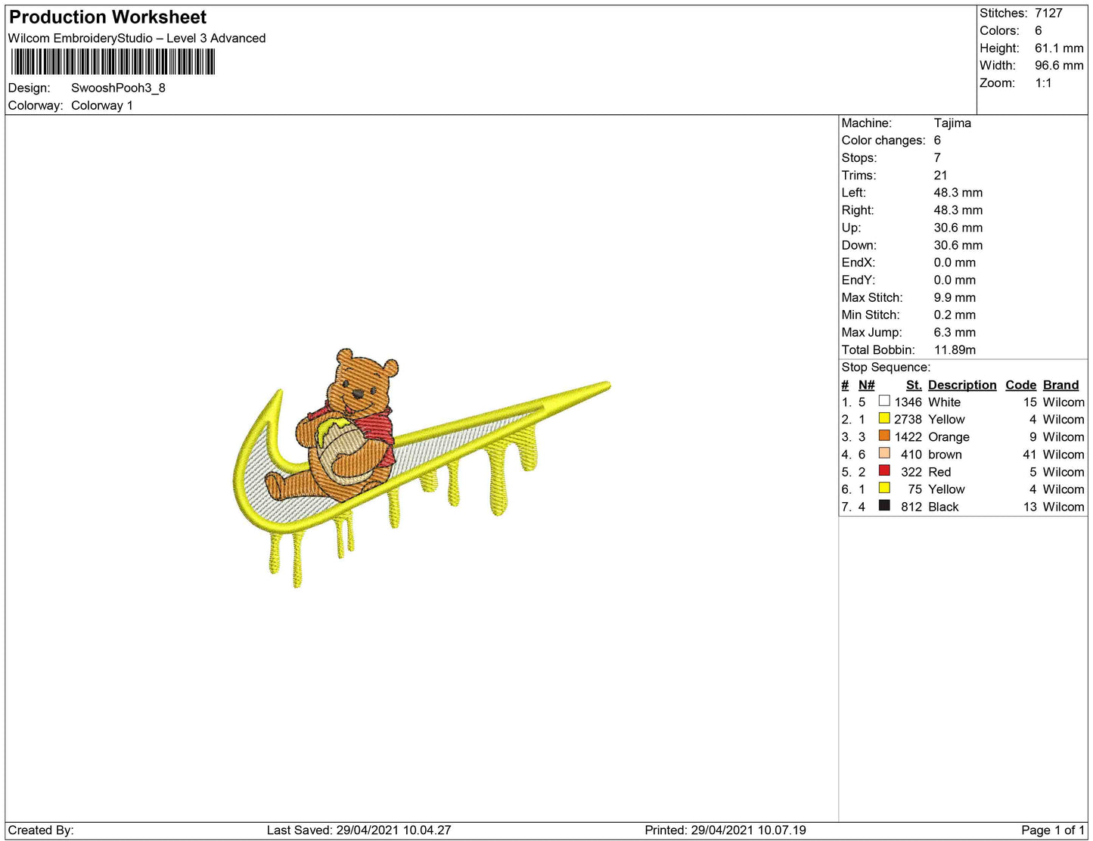This screenshot has height=841, width=1093.
Task: Click the white swatch in the 1346-stitch row
Action: pos(884,401)
